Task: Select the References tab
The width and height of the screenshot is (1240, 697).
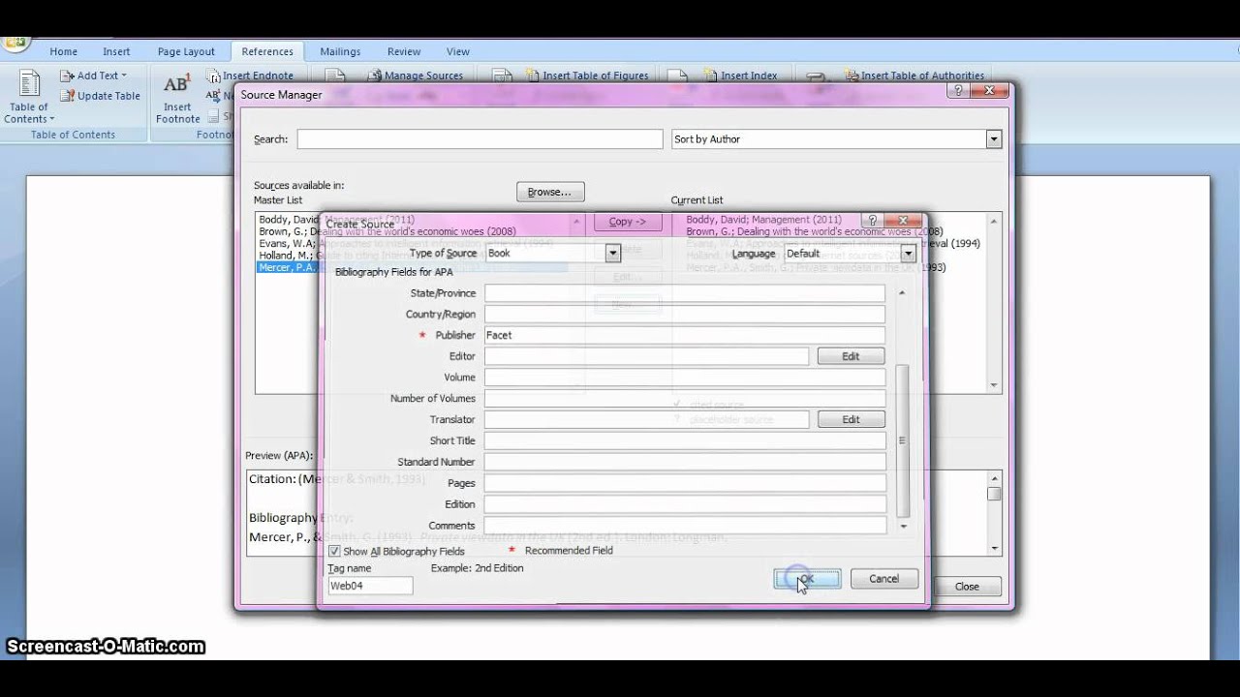Action: [267, 52]
